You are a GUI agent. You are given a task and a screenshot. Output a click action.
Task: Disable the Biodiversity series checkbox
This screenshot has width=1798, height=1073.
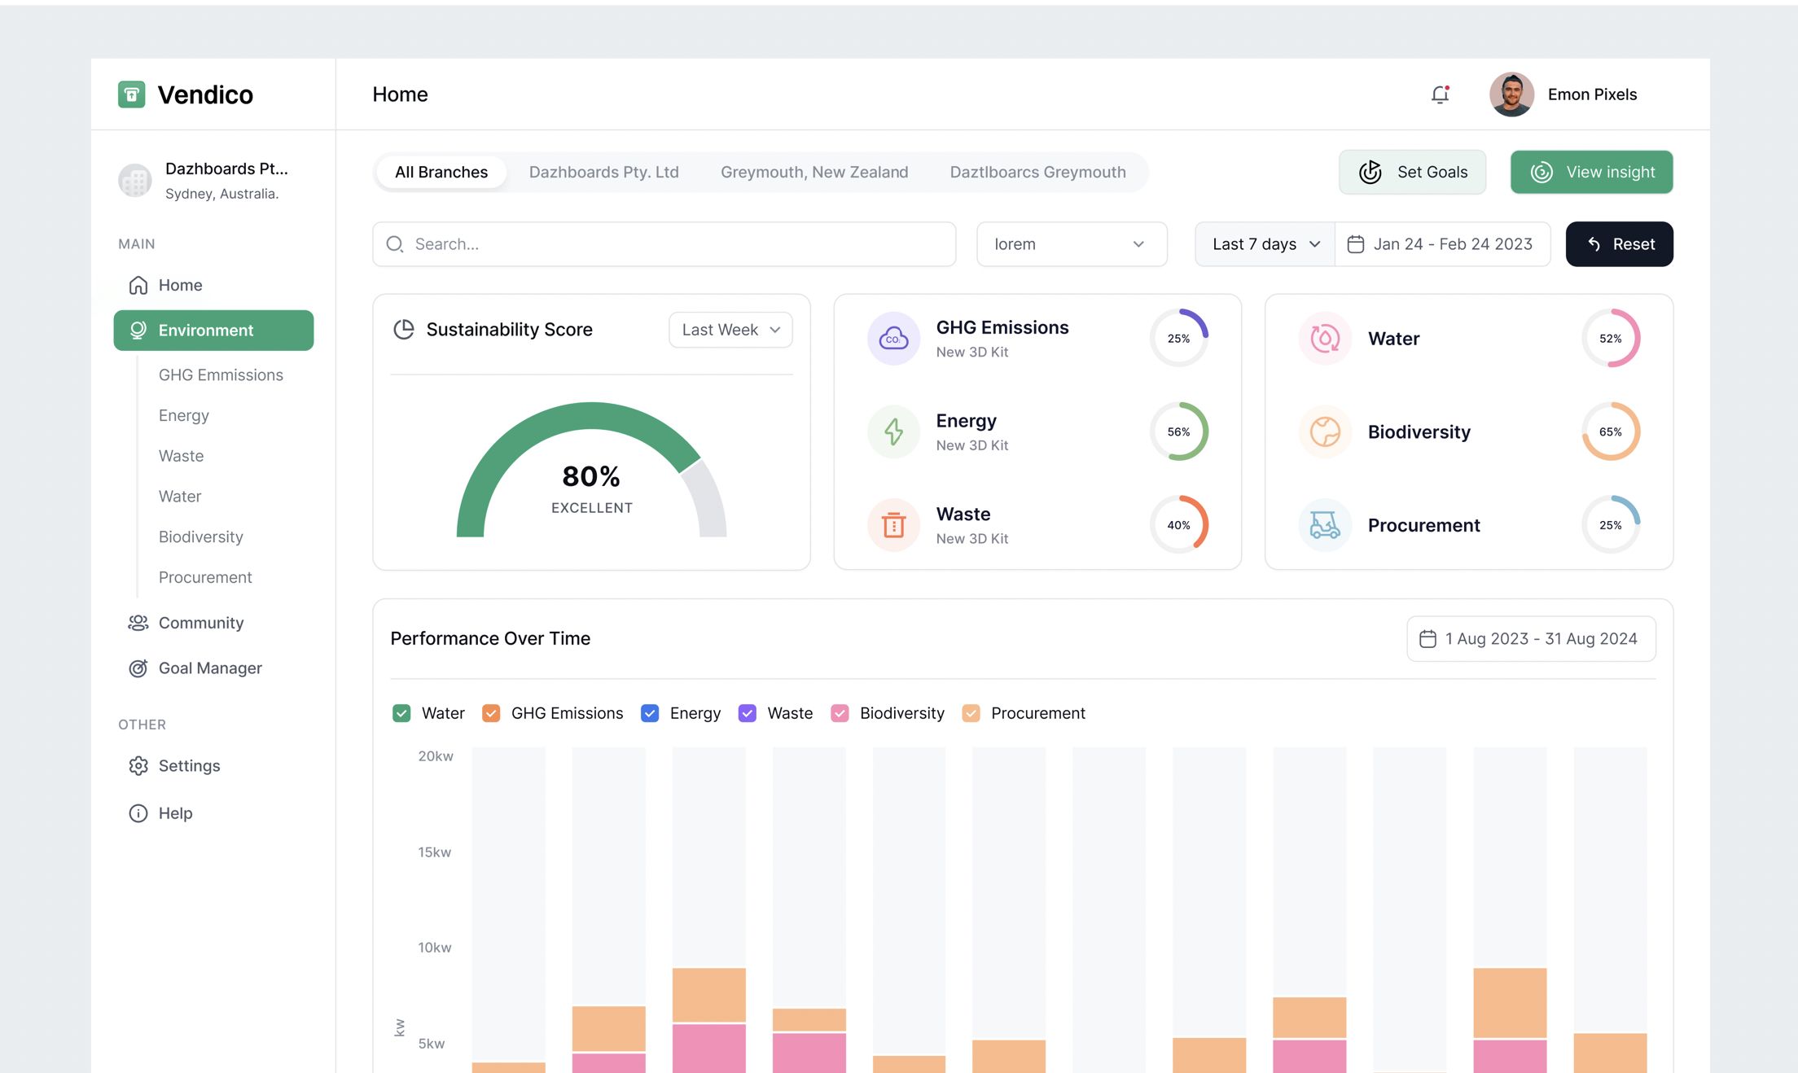point(840,713)
